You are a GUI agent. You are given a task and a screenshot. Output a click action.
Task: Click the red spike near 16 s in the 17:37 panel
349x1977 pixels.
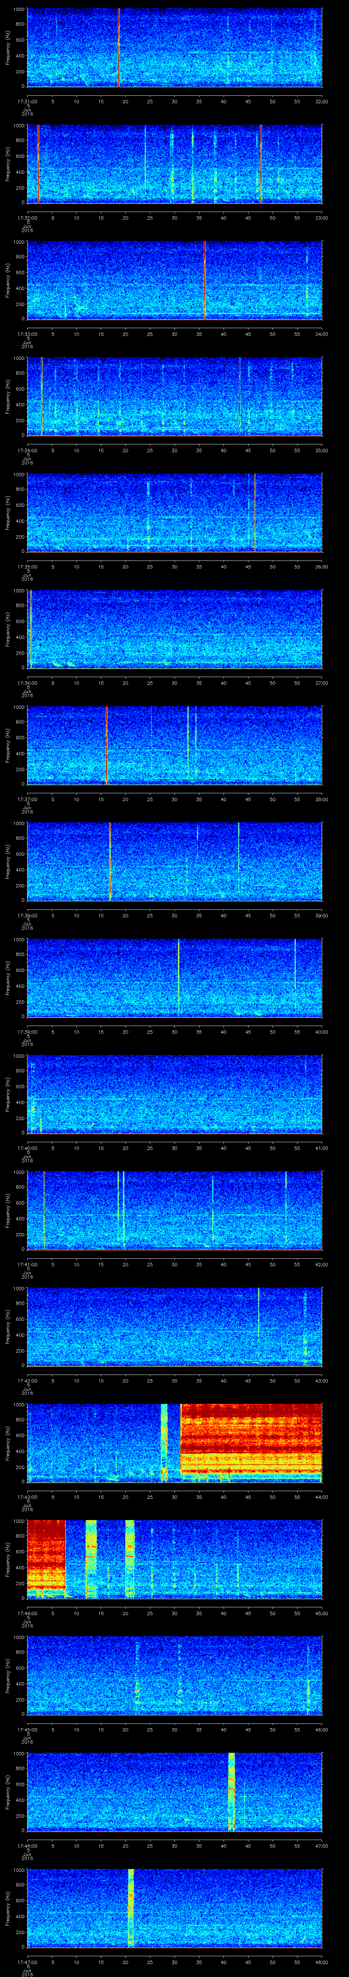(106, 746)
